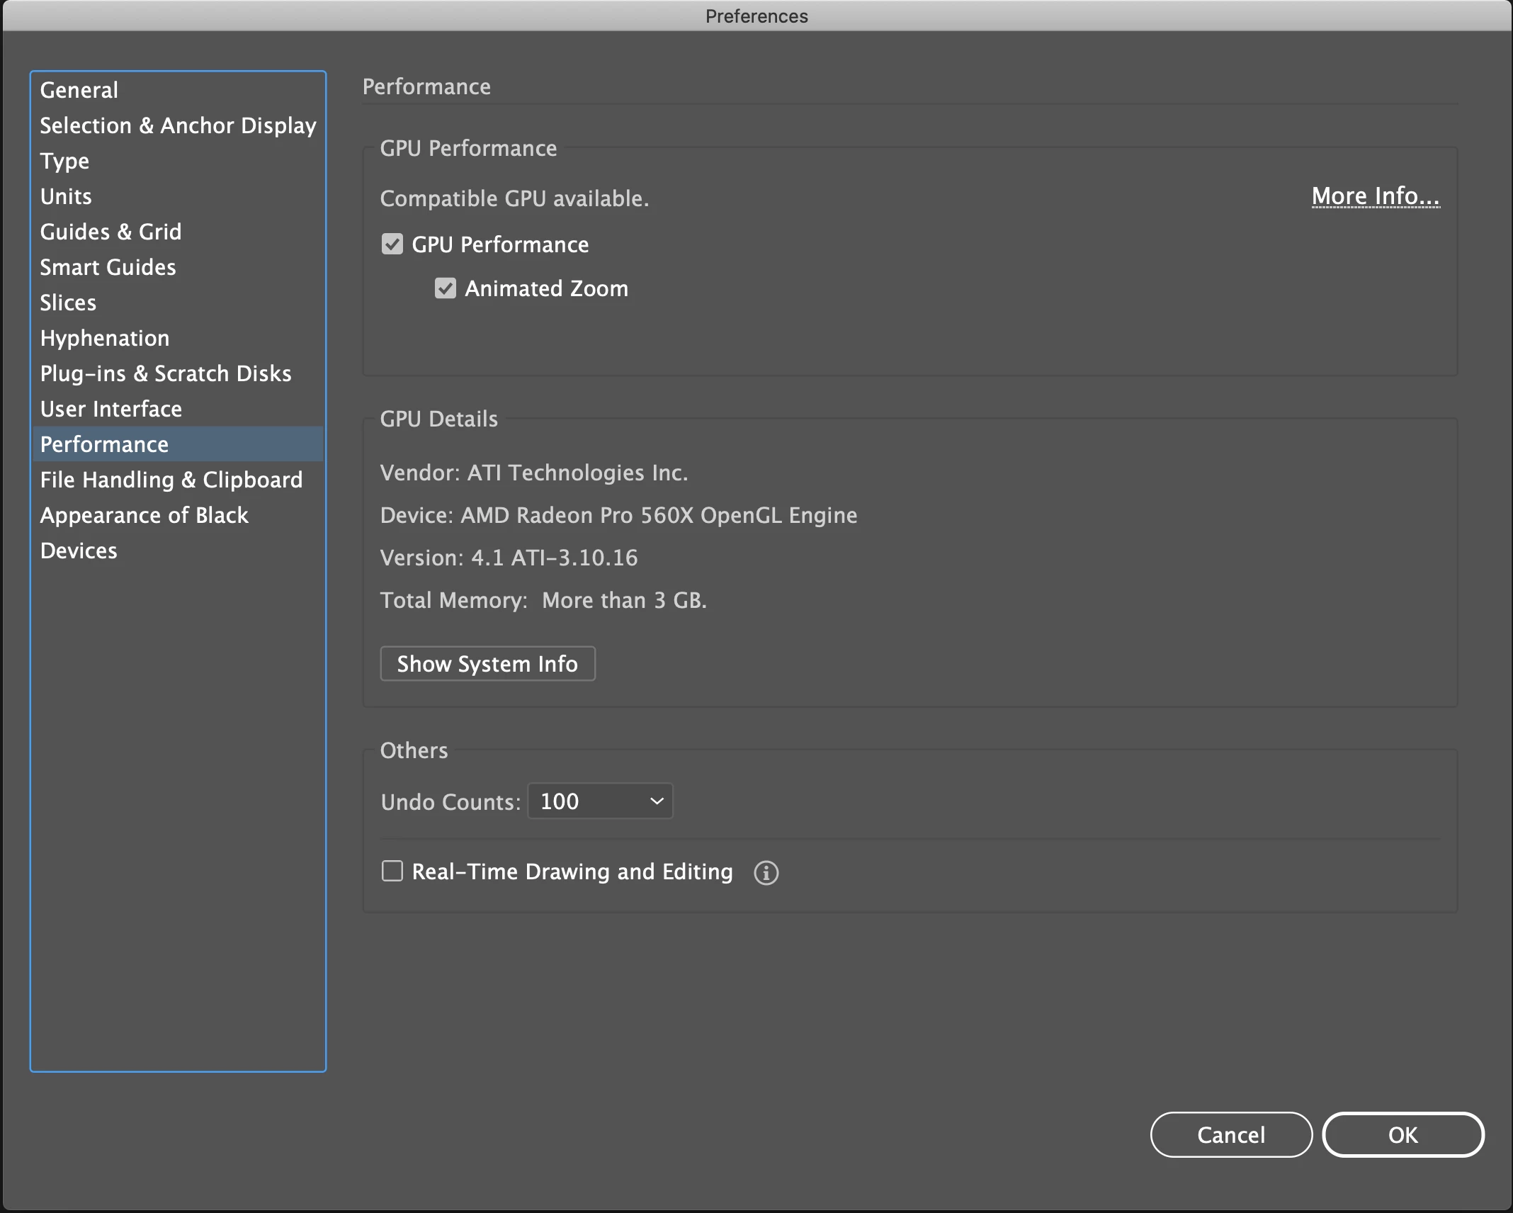This screenshot has height=1213, width=1513.
Task: Open Plug-ins & Scratch Disks section
Action: pyautogui.click(x=166, y=373)
